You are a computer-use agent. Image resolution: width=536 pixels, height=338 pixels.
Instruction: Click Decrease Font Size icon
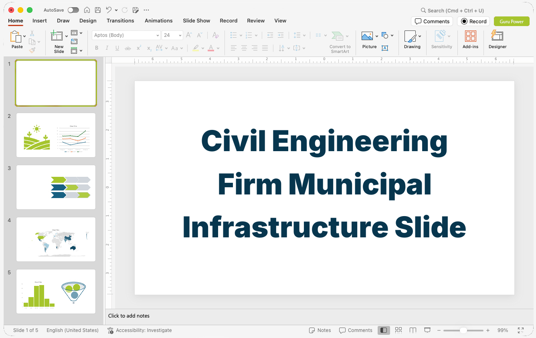click(200, 35)
